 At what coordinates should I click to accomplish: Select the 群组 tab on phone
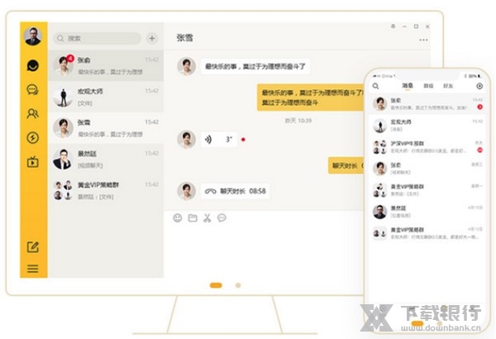point(428,86)
